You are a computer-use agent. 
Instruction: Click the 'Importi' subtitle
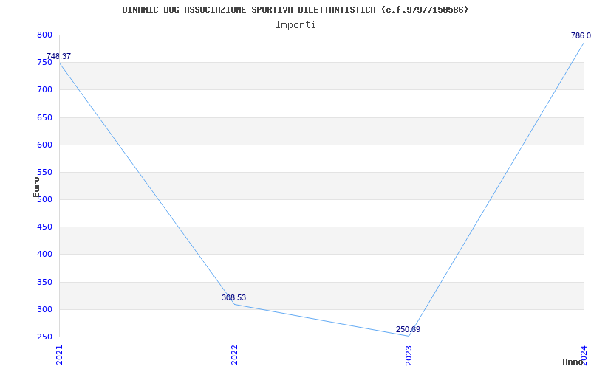pyautogui.click(x=295, y=25)
